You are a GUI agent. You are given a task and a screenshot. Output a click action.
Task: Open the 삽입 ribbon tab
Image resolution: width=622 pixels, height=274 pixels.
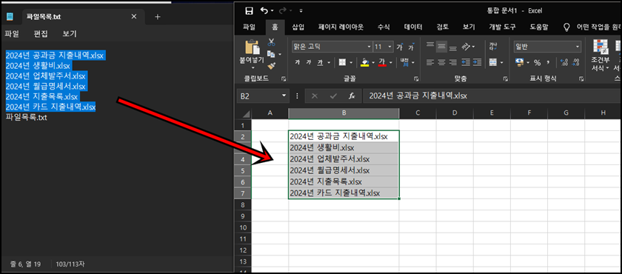[298, 27]
